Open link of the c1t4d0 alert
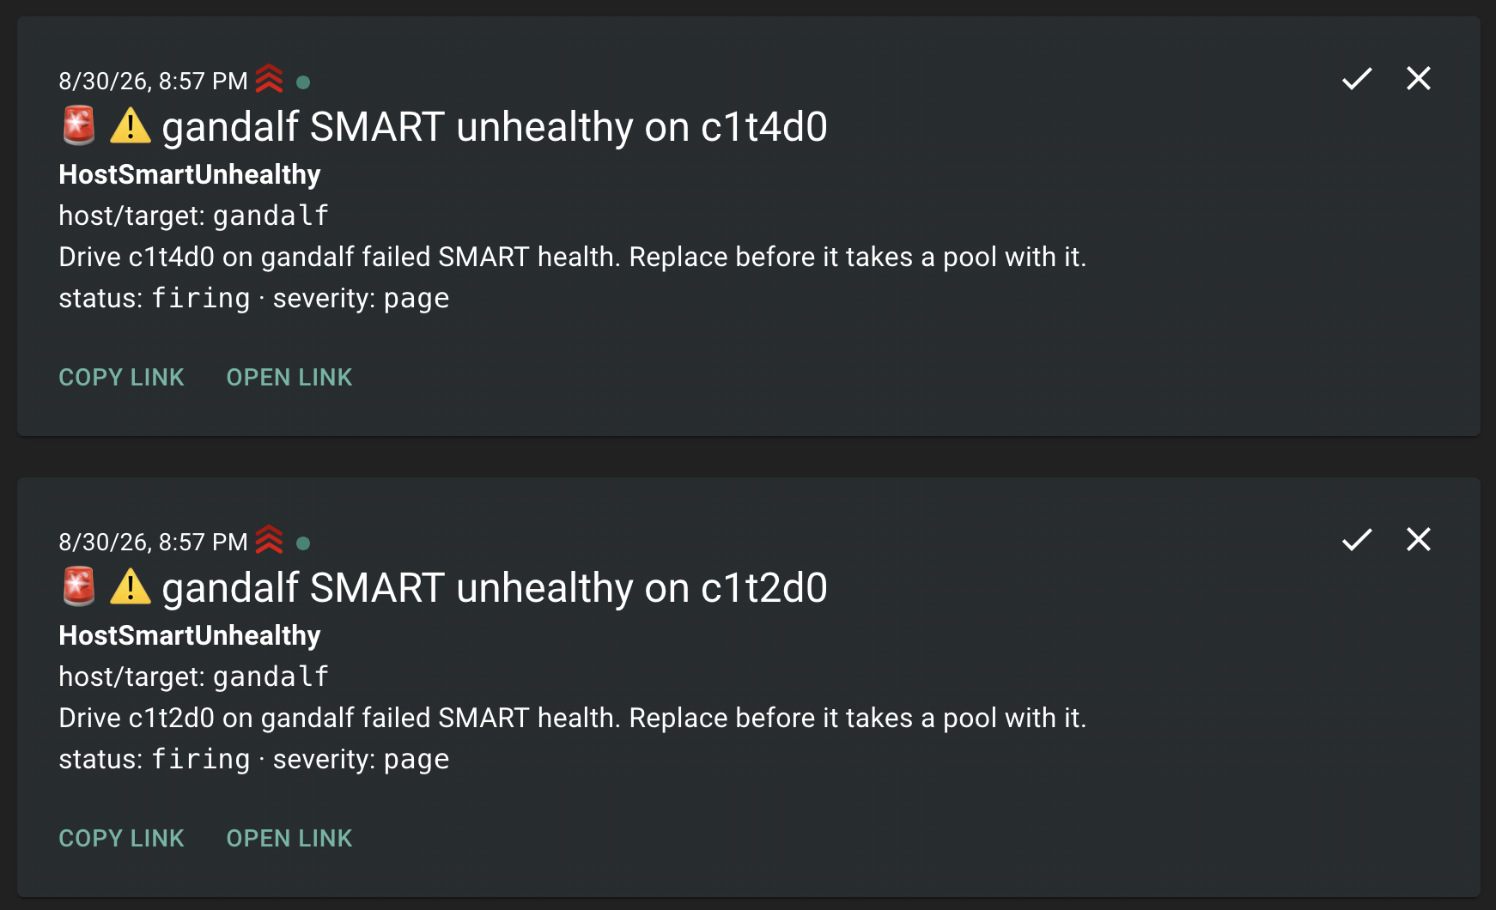 pos(289,378)
